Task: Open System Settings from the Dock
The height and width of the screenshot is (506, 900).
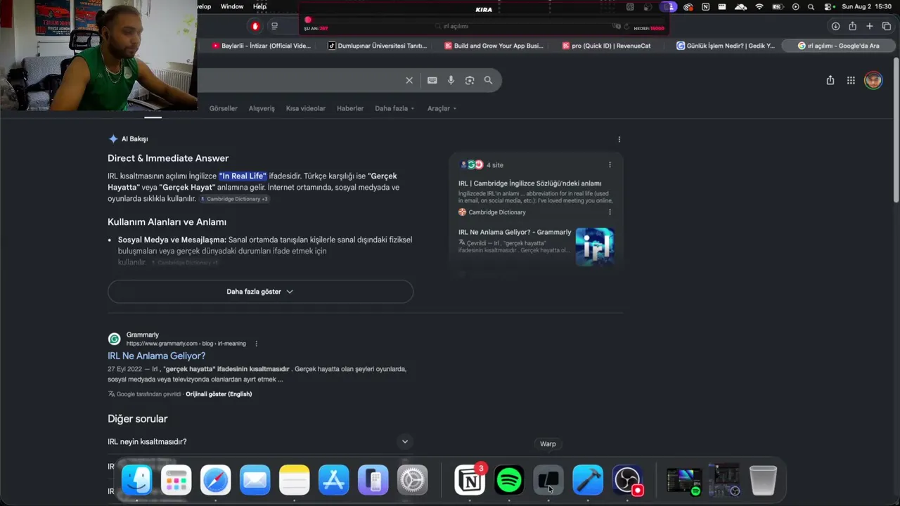Action: [x=412, y=481]
